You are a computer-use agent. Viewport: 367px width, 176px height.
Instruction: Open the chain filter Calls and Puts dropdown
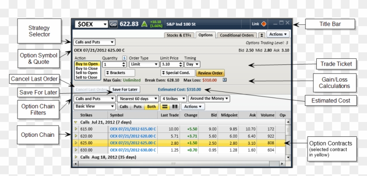pyautogui.click(x=94, y=99)
